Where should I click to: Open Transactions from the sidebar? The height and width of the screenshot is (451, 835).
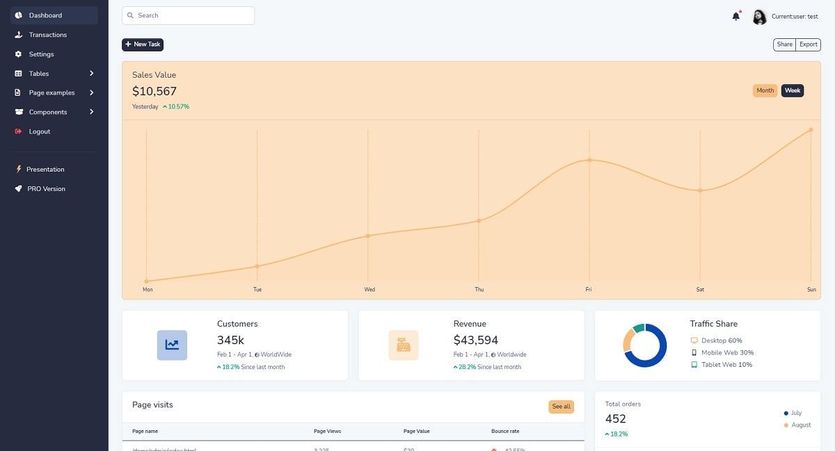click(17, 34)
